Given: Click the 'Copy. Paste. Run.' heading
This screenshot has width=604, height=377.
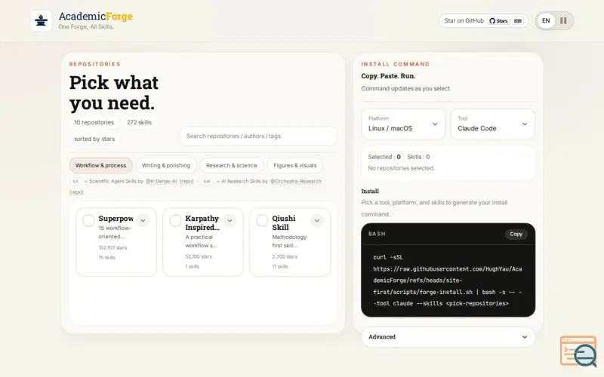Looking at the screenshot, I should [x=388, y=76].
